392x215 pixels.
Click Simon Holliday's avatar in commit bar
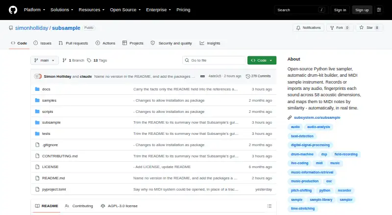38,76
